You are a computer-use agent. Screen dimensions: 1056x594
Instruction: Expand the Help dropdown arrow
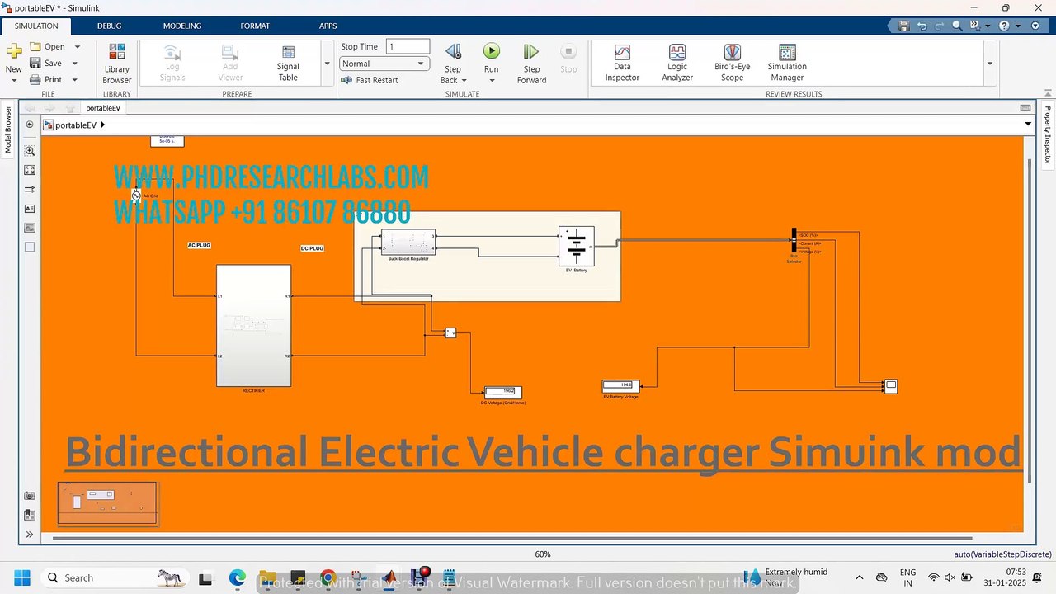[x=1018, y=26]
